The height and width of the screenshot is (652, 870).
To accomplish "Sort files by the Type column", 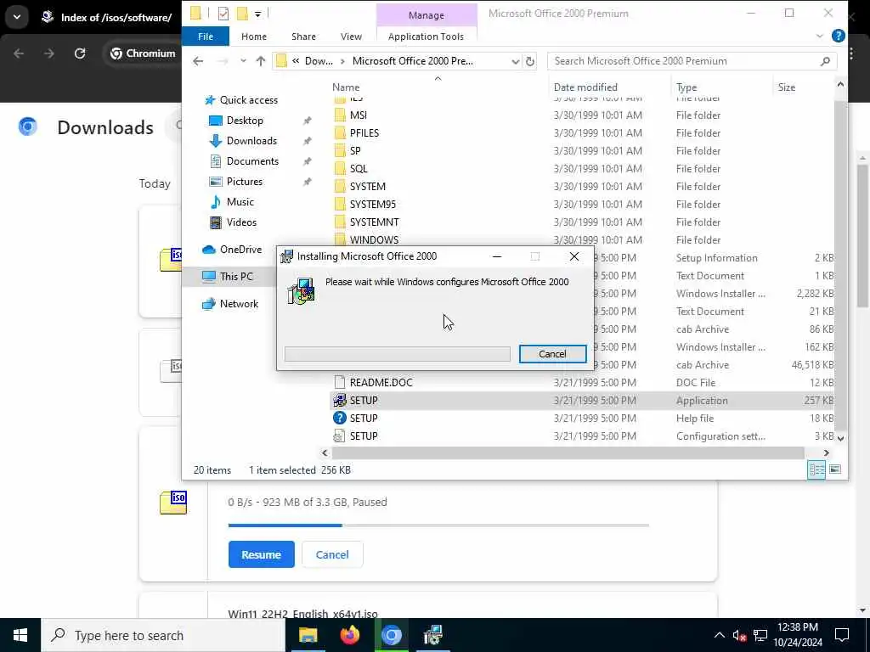I will [x=686, y=87].
